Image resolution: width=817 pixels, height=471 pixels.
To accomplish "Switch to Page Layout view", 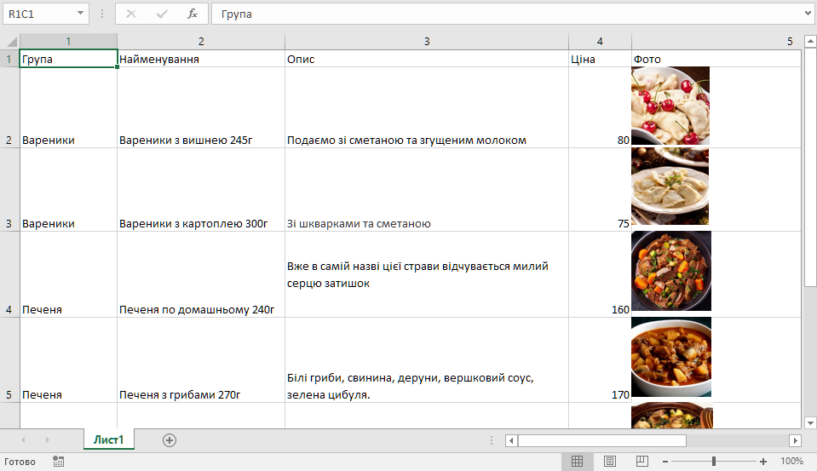I will coord(609,461).
